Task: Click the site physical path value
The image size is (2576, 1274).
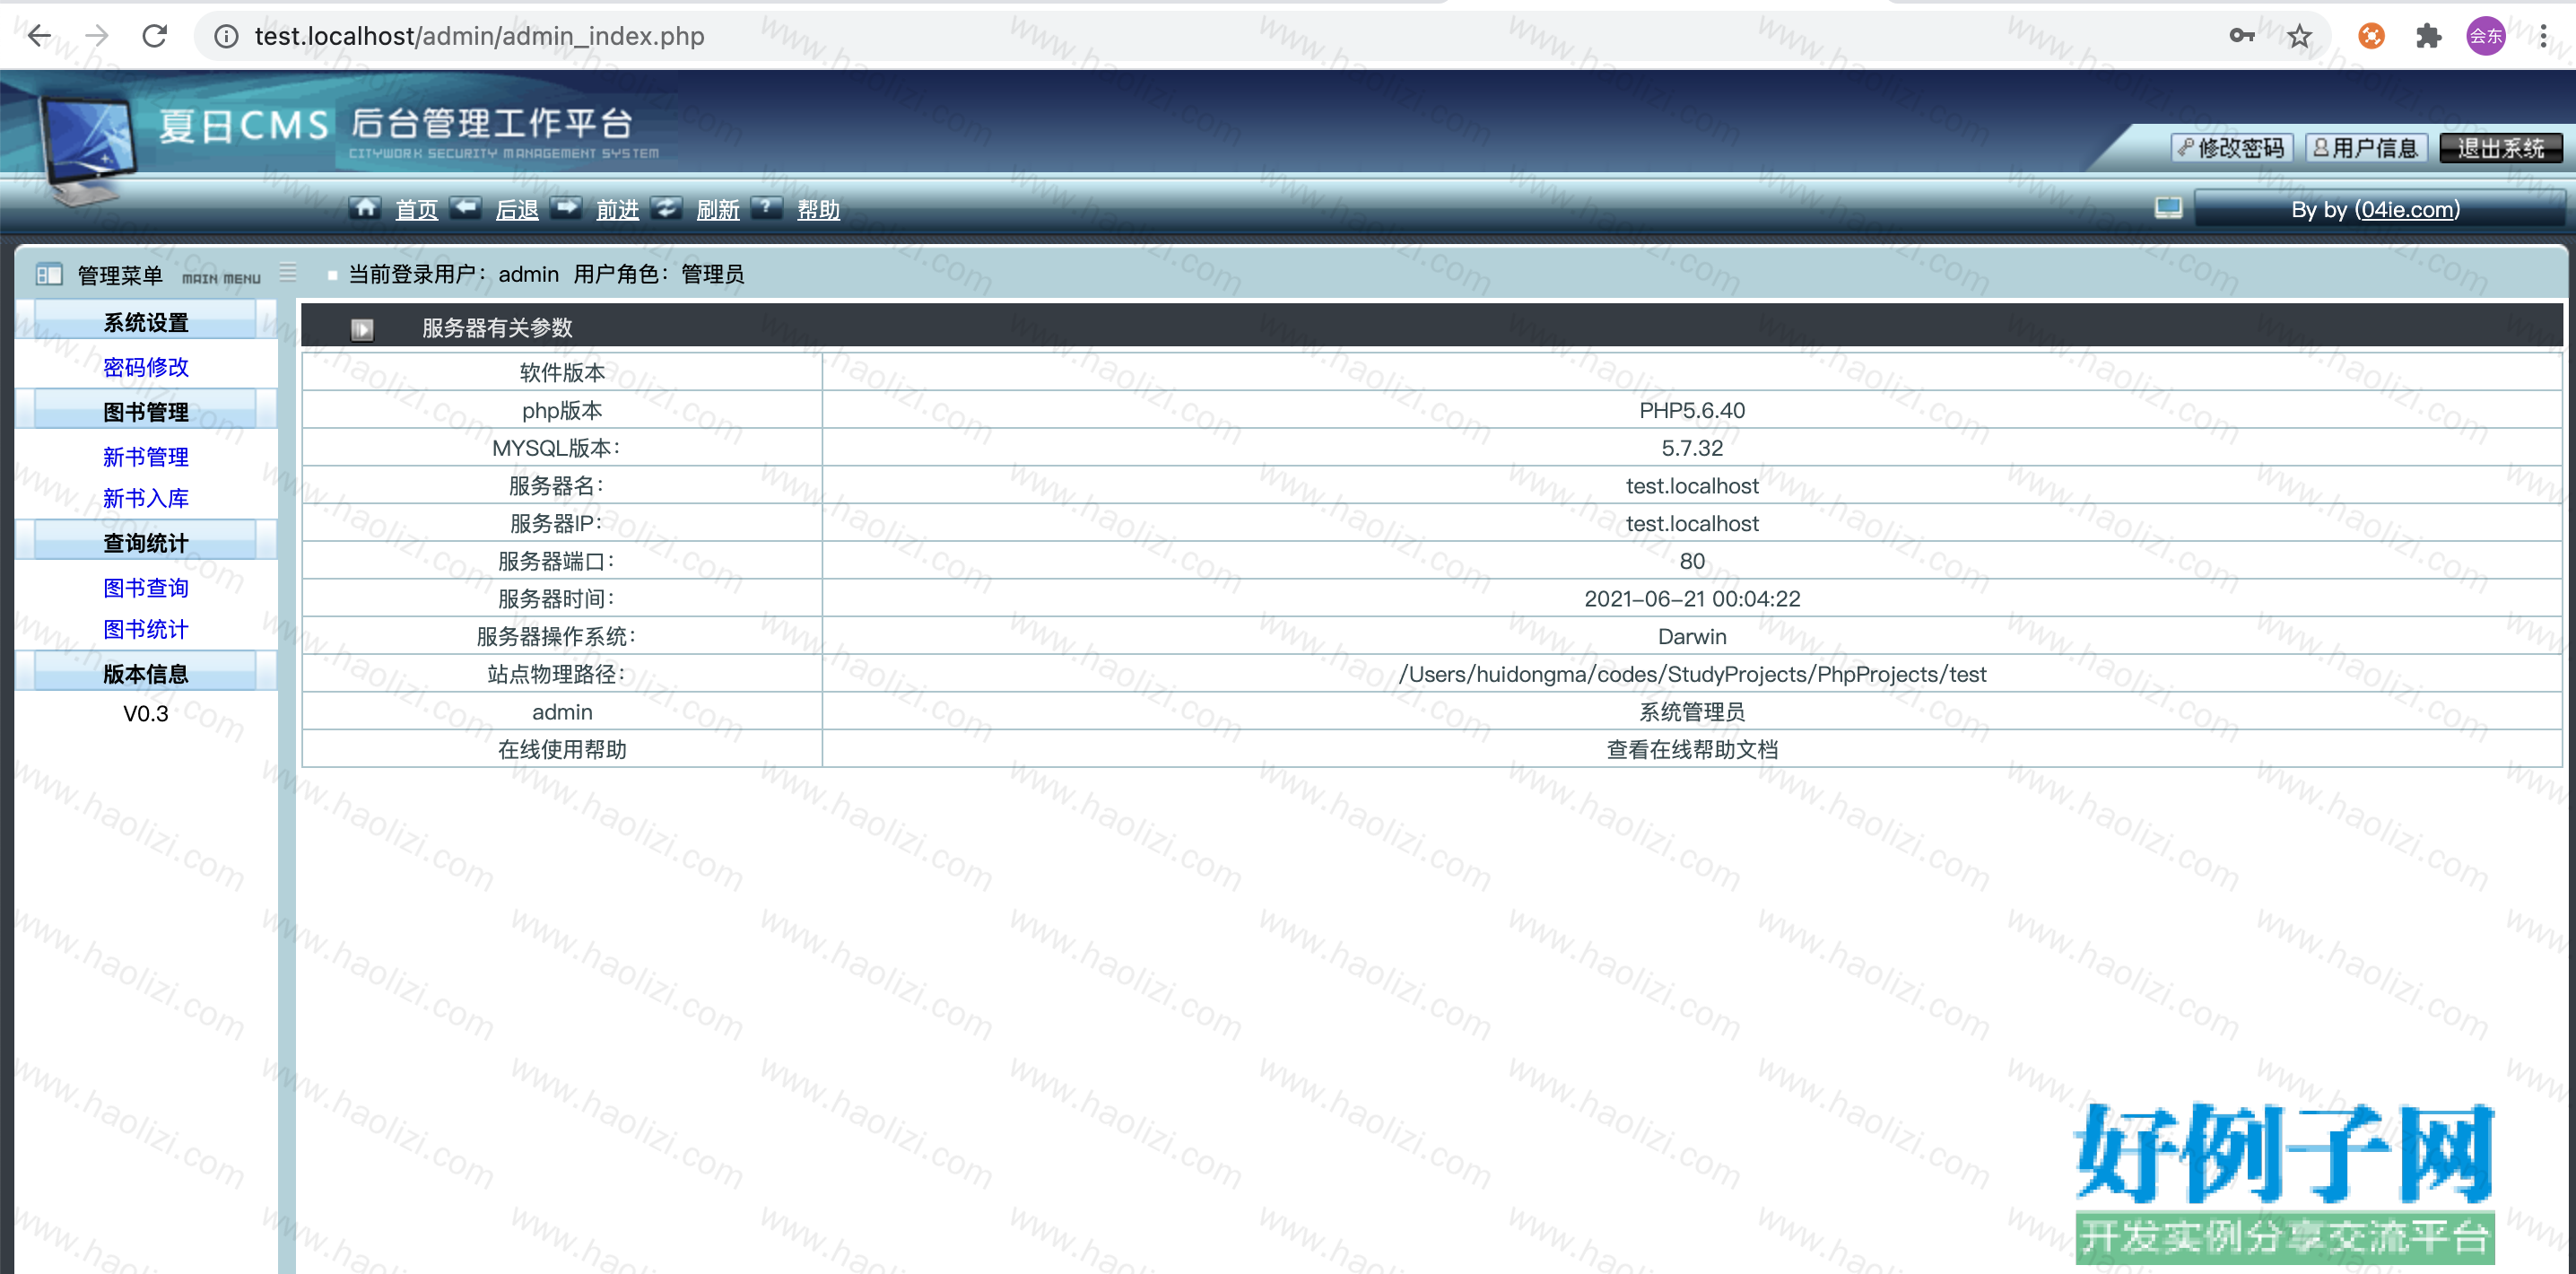Action: 1692,674
